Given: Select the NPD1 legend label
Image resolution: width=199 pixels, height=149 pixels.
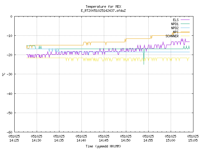Looking at the screenshot, I should click(175, 24).
